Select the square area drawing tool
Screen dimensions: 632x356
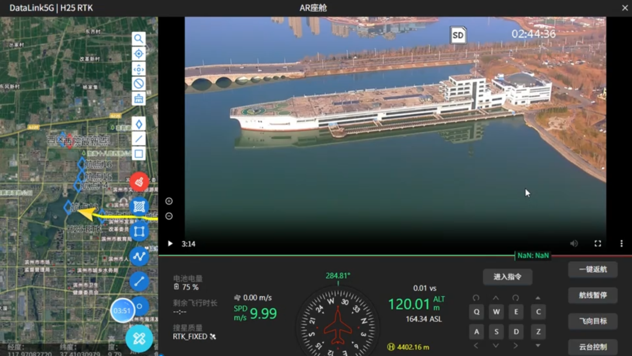coord(139,154)
